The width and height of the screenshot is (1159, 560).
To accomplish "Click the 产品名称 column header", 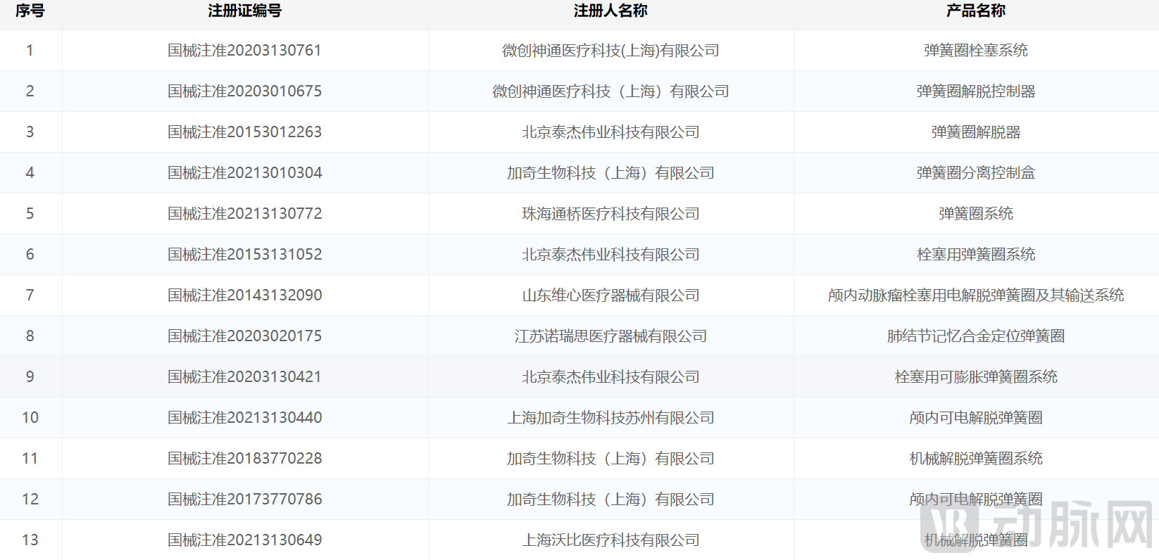I will coord(975,11).
